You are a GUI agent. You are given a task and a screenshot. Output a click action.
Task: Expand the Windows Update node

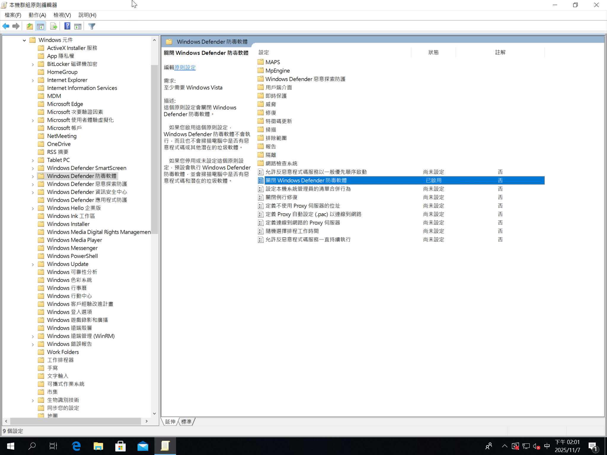click(33, 264)
